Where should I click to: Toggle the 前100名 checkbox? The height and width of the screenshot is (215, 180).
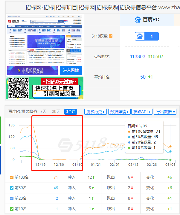12,177
